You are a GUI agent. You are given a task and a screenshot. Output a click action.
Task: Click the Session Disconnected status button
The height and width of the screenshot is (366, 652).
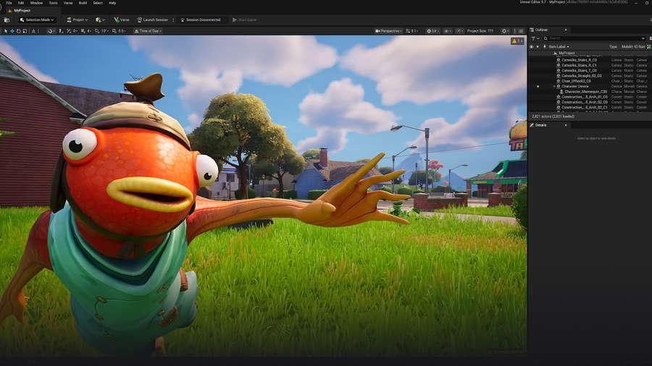[x=200, y=20]
